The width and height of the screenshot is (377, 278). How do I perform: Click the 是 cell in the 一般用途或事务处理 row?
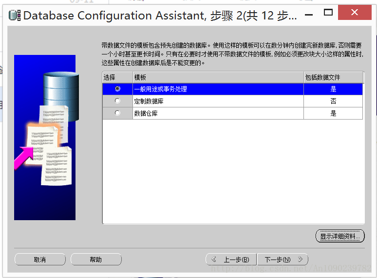333,89
